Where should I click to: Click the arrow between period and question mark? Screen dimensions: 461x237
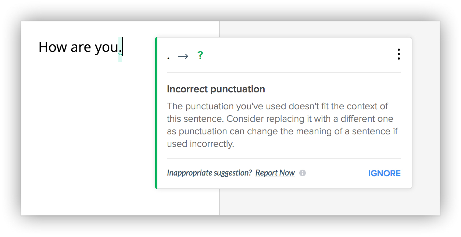click(x=183, y=56)
